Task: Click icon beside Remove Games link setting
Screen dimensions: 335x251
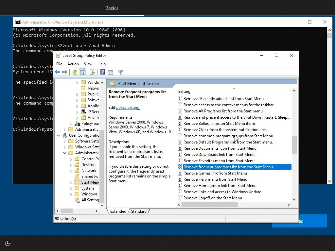Action: click(x=180, y=173)
